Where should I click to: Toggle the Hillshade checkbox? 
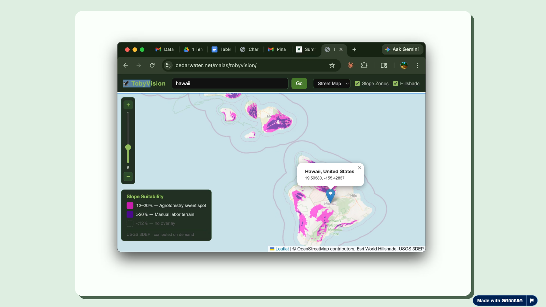[x=396, y=83]
